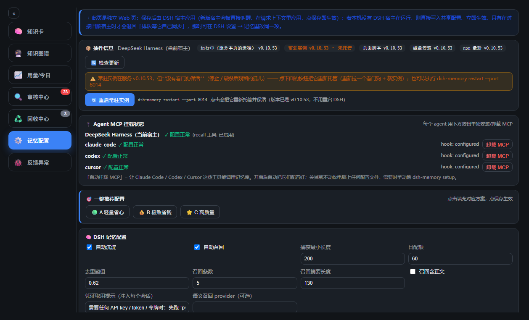Click 卸载 MCP for claude-code
The height and width of the screenshot is (320, 529).
coord(497,144)
